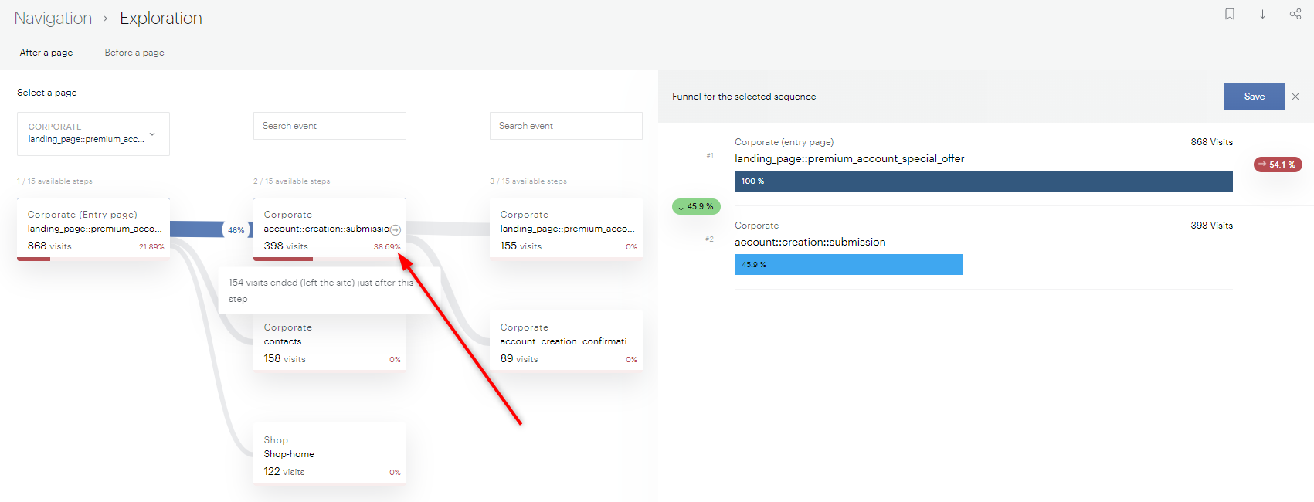Save the selected funnel sequence
Image resolution: width=1314 pixels, height=502 pixels.
[x=1254, y=97]
